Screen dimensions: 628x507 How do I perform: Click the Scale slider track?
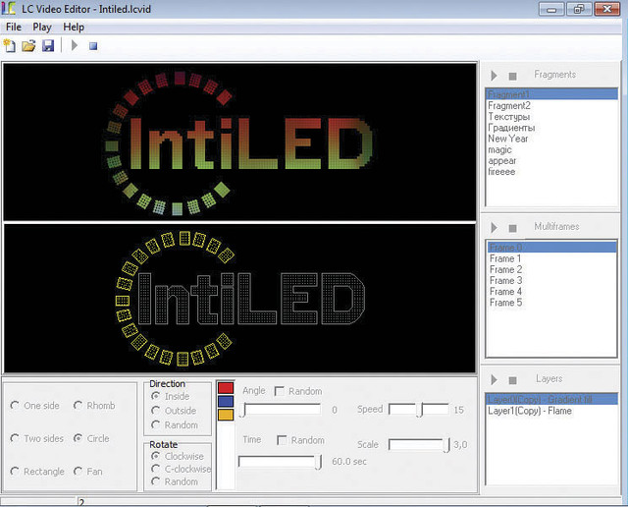(419, 444)
